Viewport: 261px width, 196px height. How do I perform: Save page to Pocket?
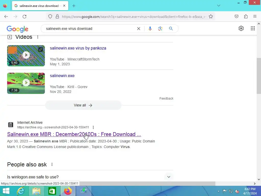(x=237, y=16)
